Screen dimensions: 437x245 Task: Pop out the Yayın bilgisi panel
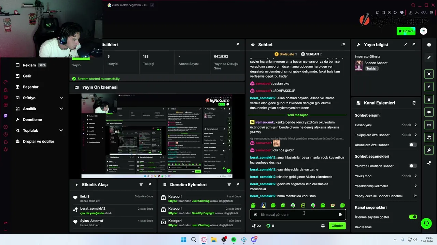(413, 45)
